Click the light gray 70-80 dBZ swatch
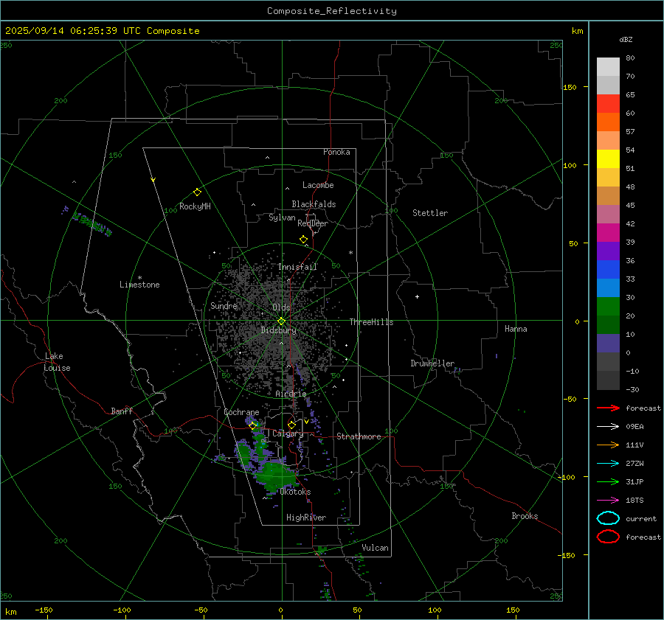 click(x=608, y=67)
